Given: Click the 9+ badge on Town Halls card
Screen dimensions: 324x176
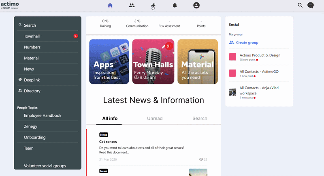Looking at the screenshot, I should (169, 46).
